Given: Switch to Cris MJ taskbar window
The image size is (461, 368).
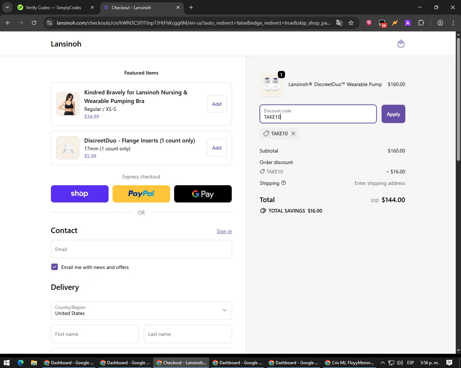Looking at the screenshot, I should click(x=349, y=363).
